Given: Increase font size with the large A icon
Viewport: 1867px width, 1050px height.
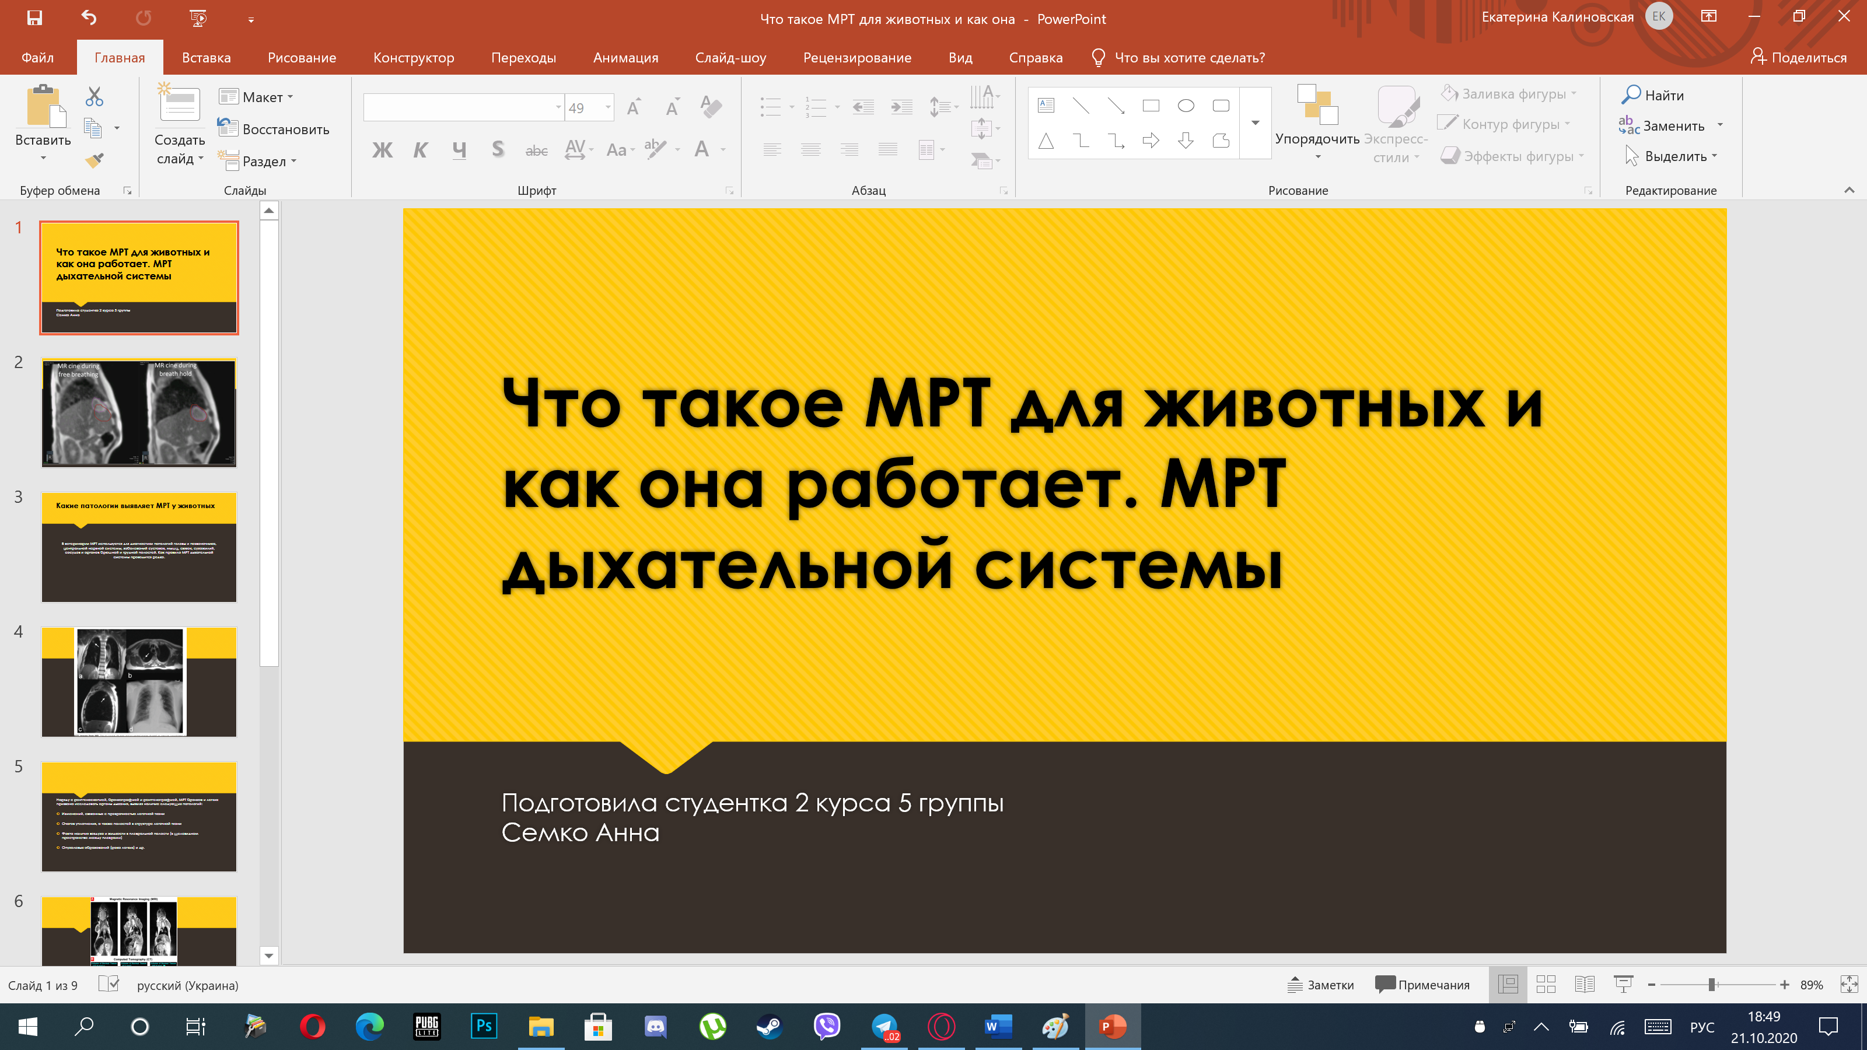Looking at the screenshot, I should click(634, 107).
